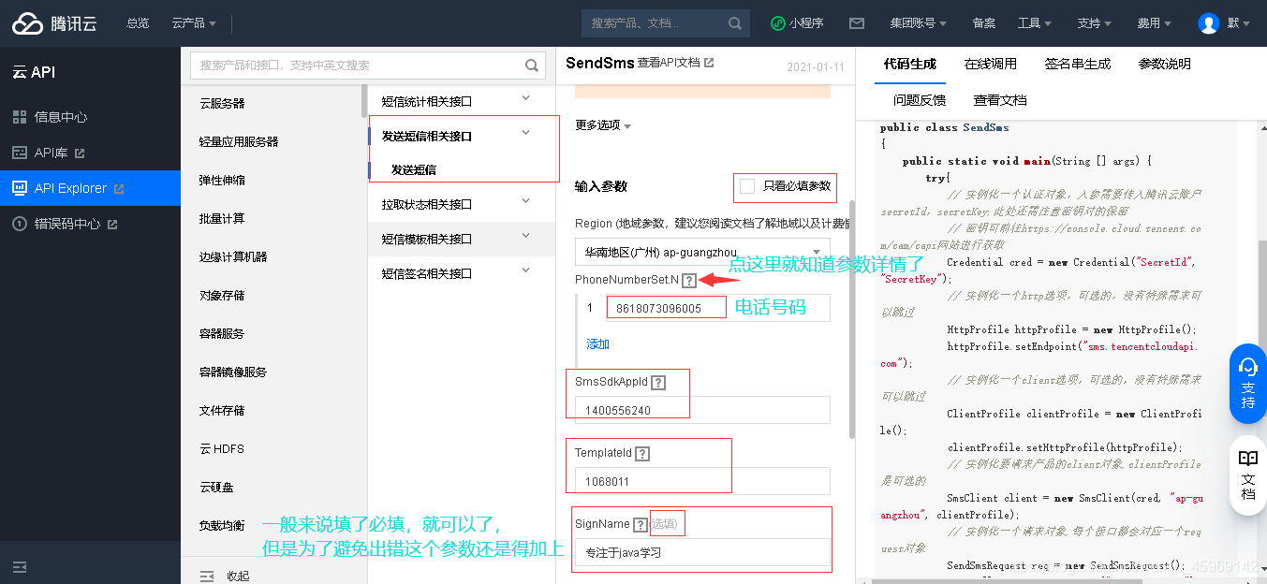Viewport: 1267px width, 584px height.
Task: Select 弹性伸缩 in product list
Action: [222, 180]
